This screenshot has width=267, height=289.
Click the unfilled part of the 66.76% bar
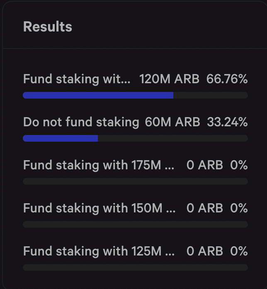[x=211, y=95]
